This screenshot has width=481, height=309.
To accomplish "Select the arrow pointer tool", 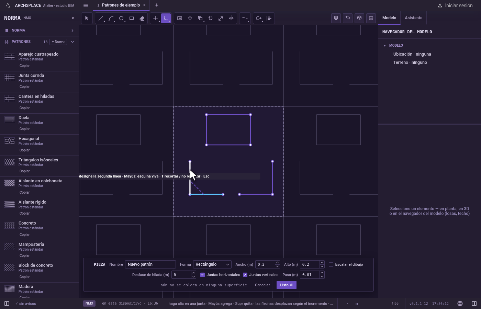I will [x=87, y=18].
